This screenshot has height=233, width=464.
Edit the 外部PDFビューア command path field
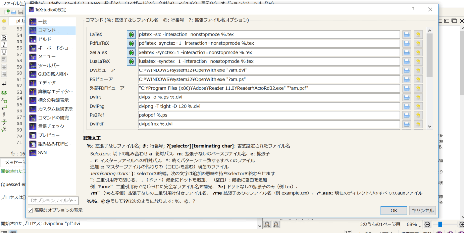coord(269,88)
